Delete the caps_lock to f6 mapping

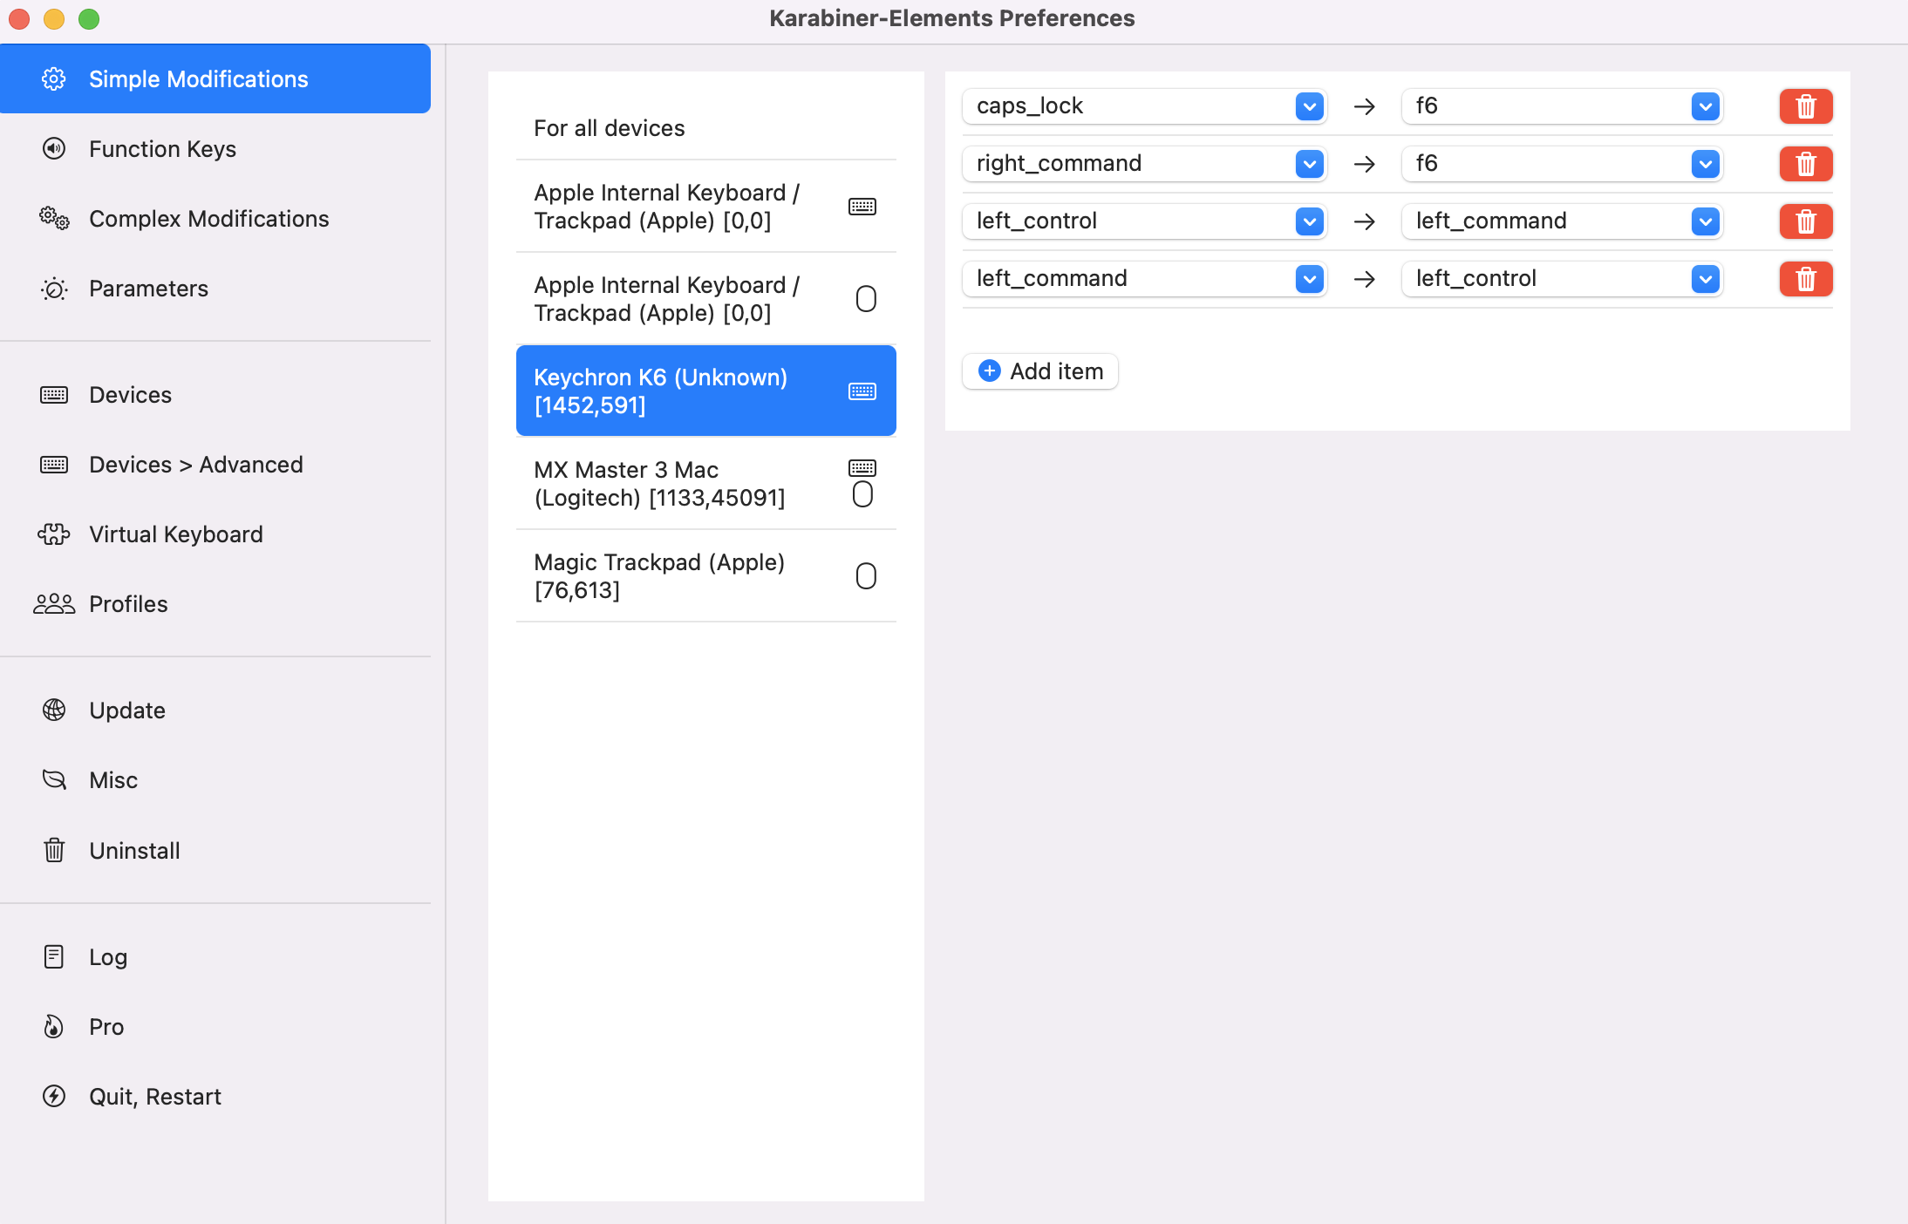pyautogui.click(x=1805, y=106)
